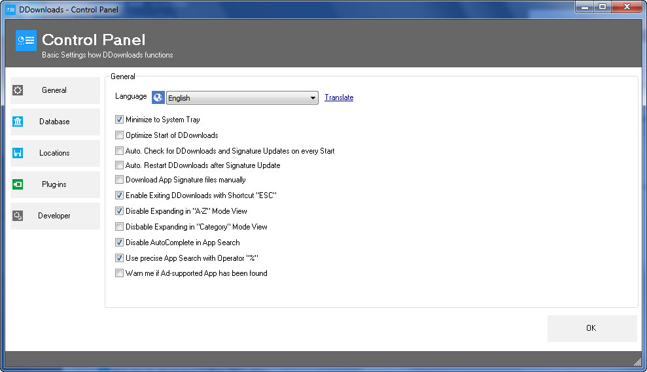Click the DDownloads title bar app icon
The image size is (647, 372).
click(10, 10)
